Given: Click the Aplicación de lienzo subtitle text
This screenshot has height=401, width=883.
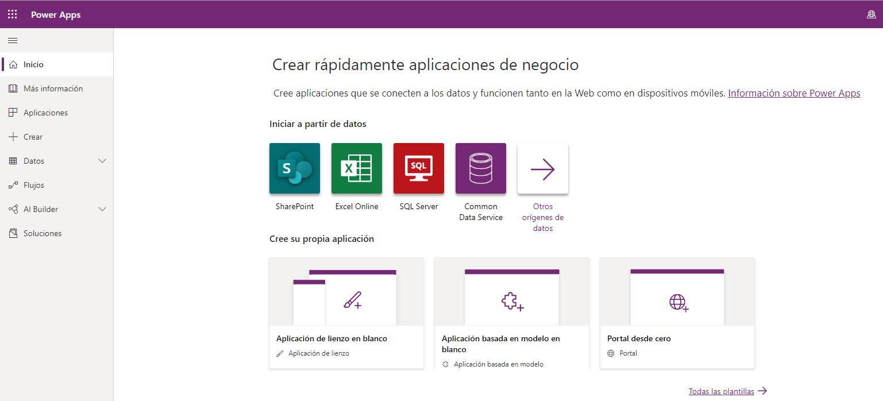Looking at the screenshot, I should coord(319,353).
